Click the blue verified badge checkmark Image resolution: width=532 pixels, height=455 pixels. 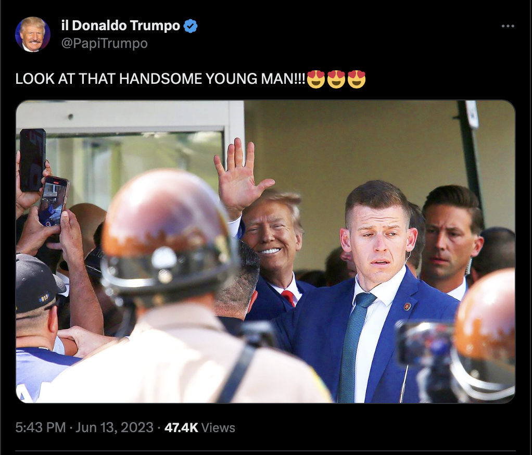[x=191, y=26]
